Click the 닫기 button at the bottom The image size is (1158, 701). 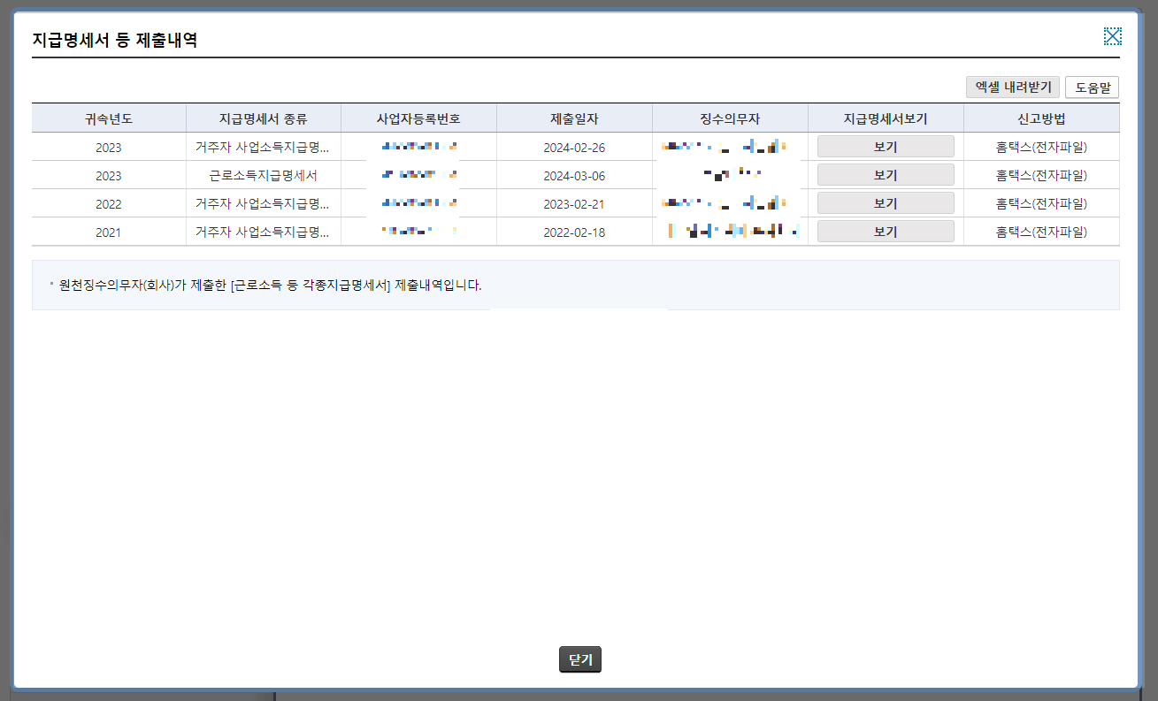click(x=580, y=659)
